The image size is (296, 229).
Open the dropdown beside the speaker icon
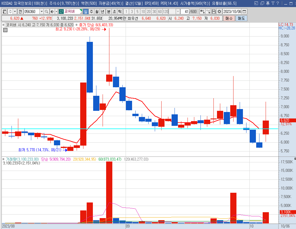point(56,11)
